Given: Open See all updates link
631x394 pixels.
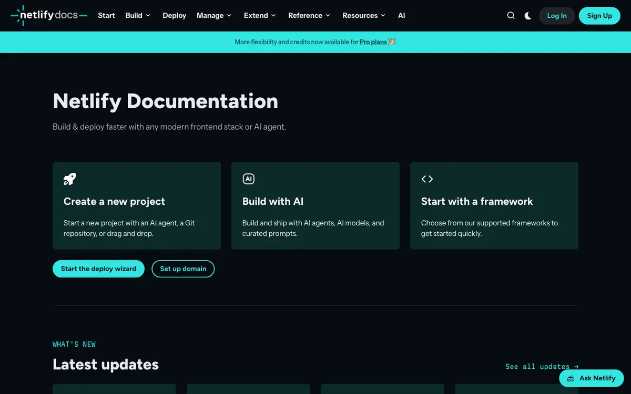Looking at the screenshot, I should pos(542,367).
